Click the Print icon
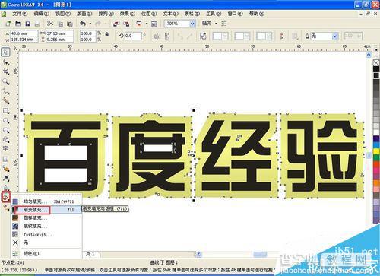The height and width of the screenshot is (276, 380). click(x=38, y=24)
